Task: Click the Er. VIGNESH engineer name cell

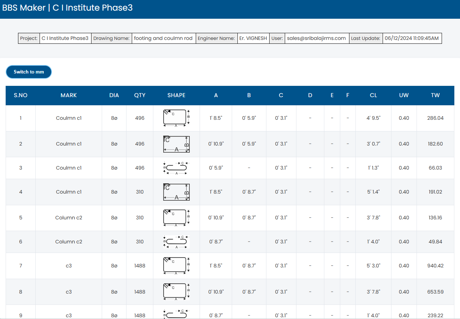Action: click(253, 39)
